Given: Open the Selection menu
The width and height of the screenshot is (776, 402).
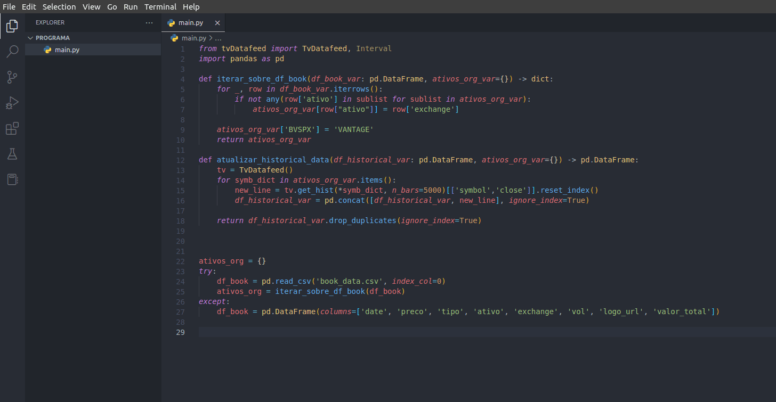Looking at the screenshot, I should (x=59, y=7).
